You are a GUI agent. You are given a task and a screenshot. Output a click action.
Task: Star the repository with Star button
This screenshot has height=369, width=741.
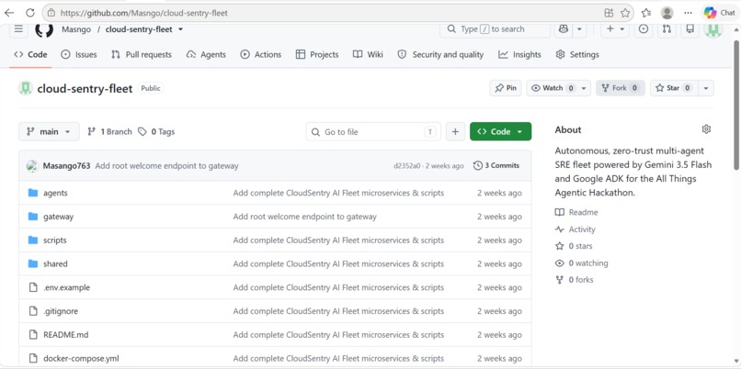(674, 88)
